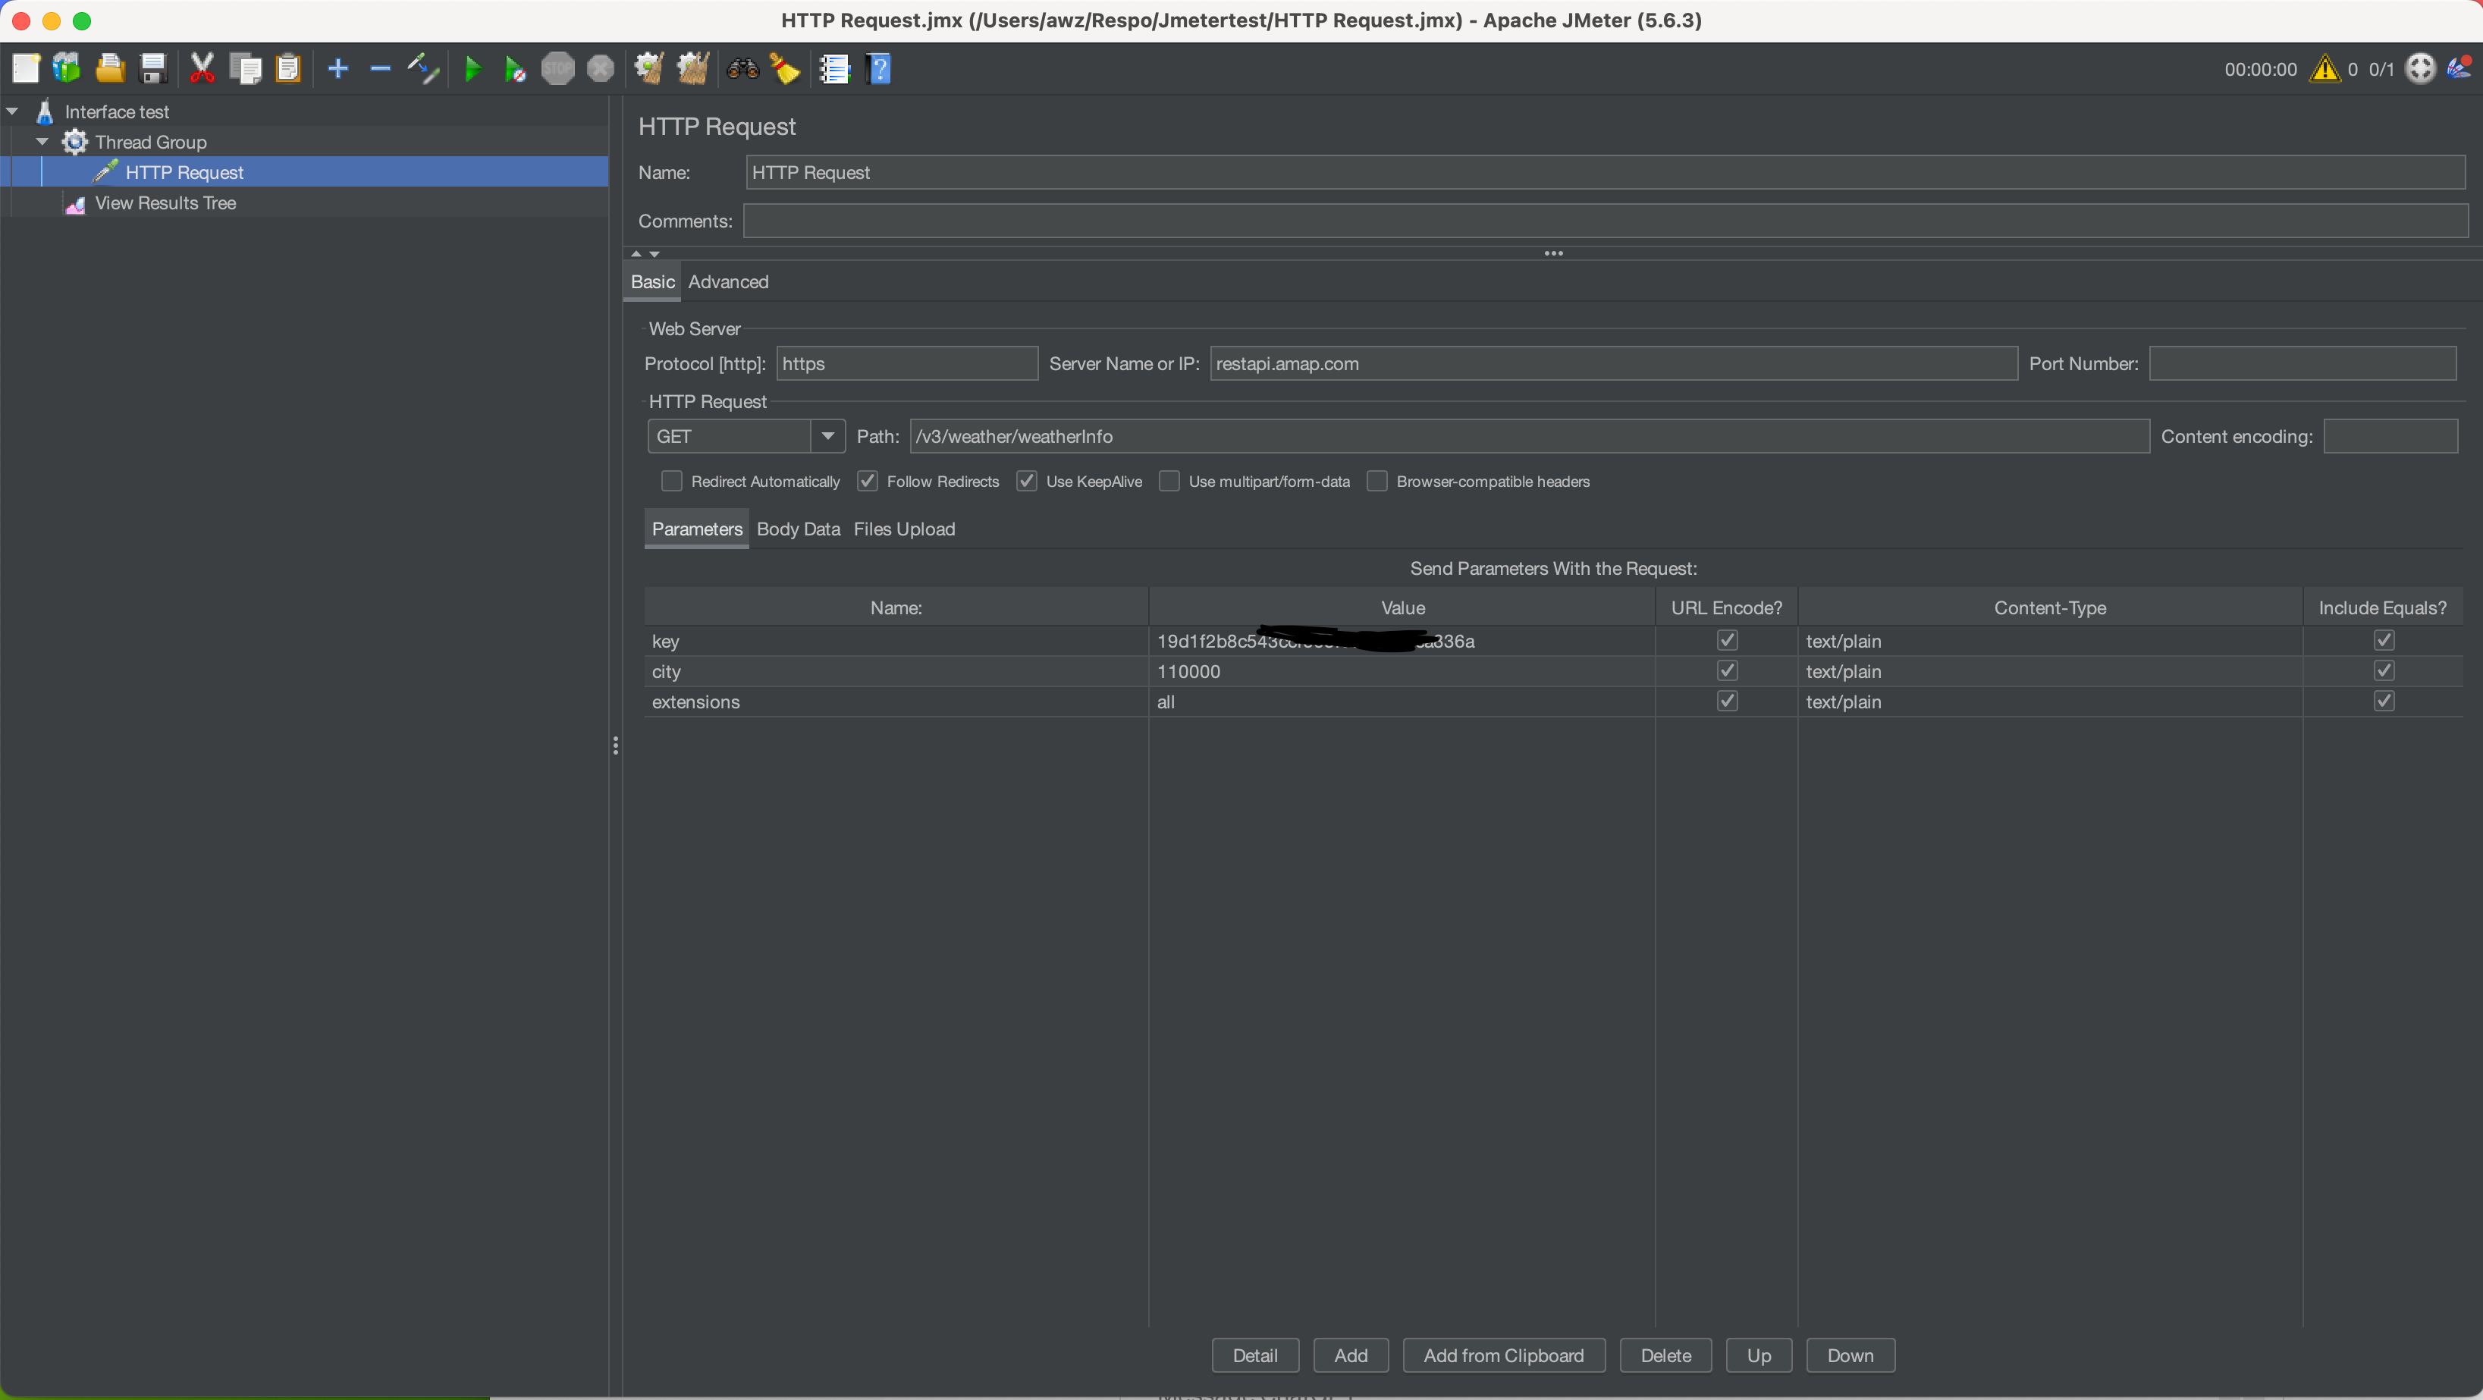Uncheck Follow Redirects checkbox
This screenshot has width=2483, height=1400.
click(x=868, y=481)
